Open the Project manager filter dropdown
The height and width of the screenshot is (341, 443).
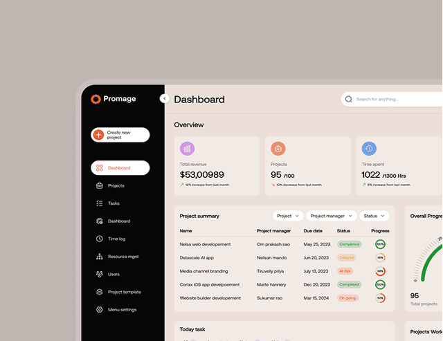point(331,216)
